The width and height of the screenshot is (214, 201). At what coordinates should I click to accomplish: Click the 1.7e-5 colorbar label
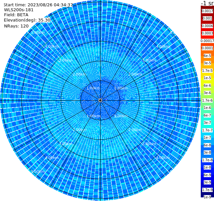(x=207, y=71)
